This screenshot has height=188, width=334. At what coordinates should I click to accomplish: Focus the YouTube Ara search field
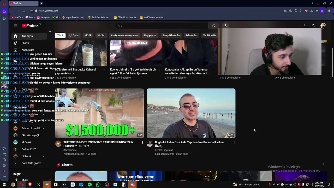(162, 26)
